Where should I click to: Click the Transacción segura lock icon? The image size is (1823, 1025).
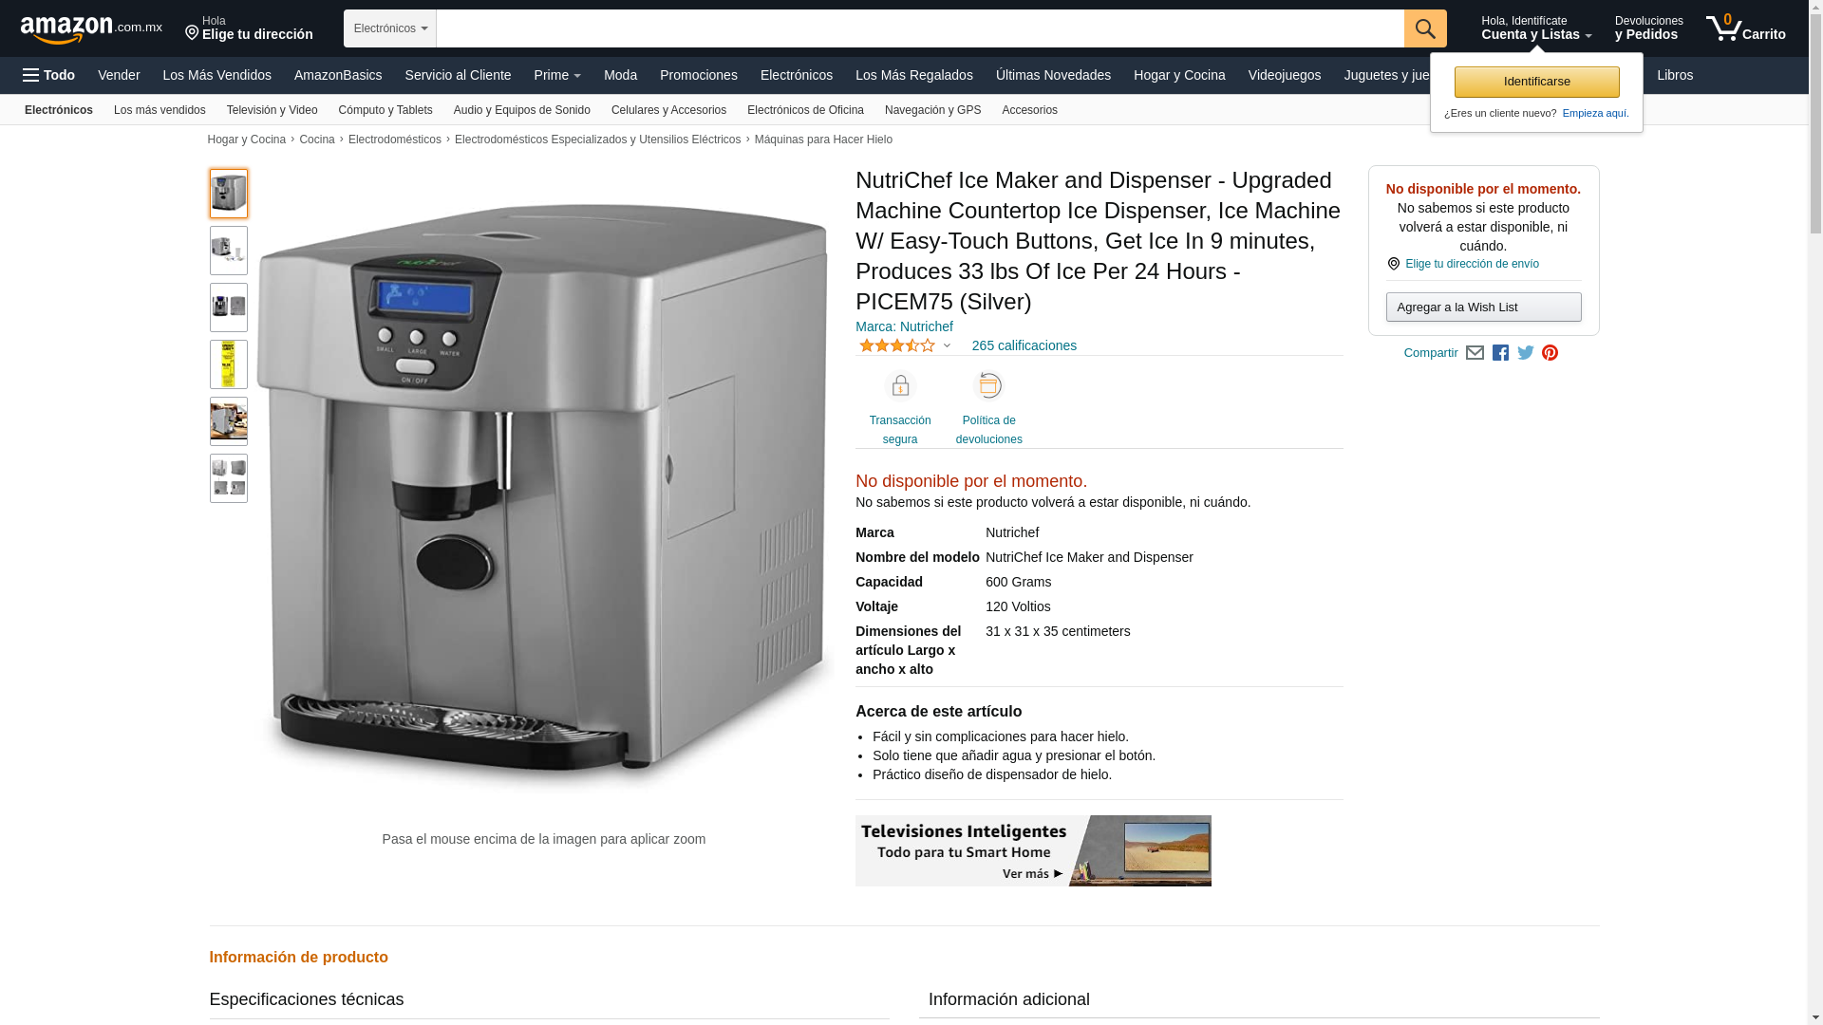(900, 385)
